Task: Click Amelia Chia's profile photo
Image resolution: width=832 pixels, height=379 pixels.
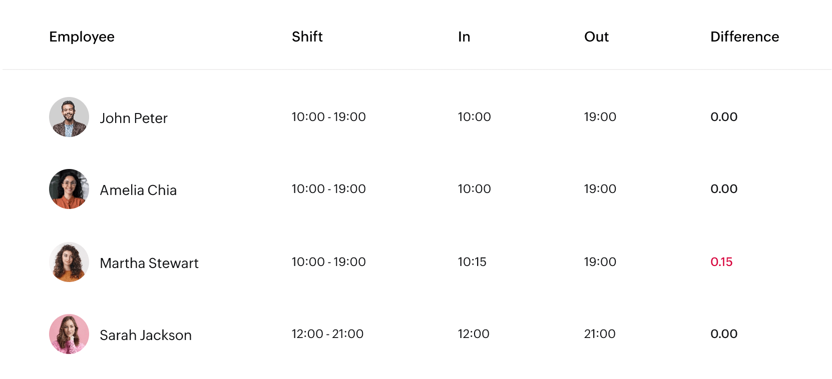Action: click(69, 189)
